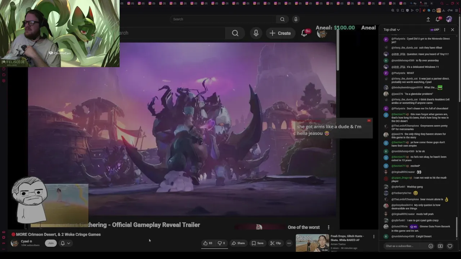461x259 pixels.
Task: Click the chat heart reaction icon
Action: coord(450,246)
